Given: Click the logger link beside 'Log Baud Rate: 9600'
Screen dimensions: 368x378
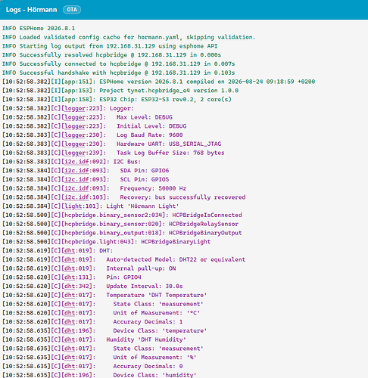Looking at the screenshot, I should 74,135.
